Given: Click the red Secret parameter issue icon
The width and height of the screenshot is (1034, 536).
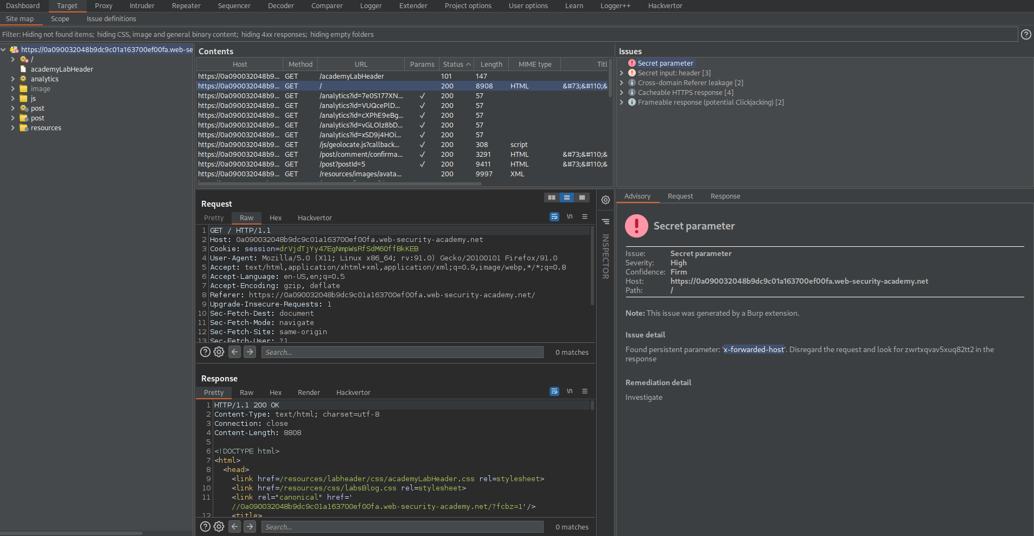Looking at the screenshot, I should (x=632, y=63).
